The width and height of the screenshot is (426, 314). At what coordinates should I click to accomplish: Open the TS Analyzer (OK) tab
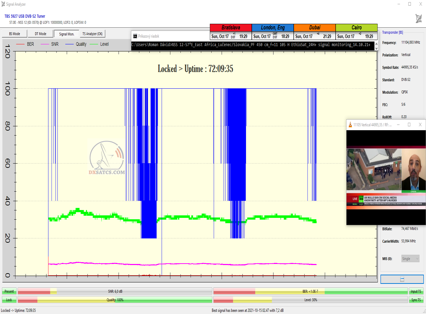[92, 34]
